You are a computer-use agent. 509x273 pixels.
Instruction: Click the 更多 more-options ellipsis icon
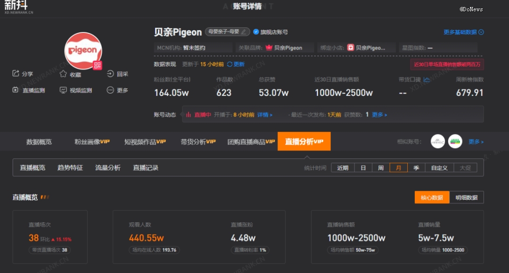point(110,90)
